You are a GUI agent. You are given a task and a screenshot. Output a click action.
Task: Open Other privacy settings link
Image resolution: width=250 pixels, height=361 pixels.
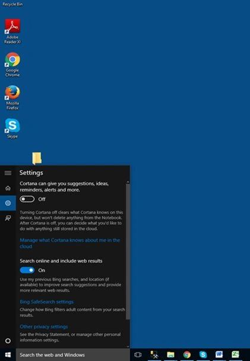(x=44, y=327)
